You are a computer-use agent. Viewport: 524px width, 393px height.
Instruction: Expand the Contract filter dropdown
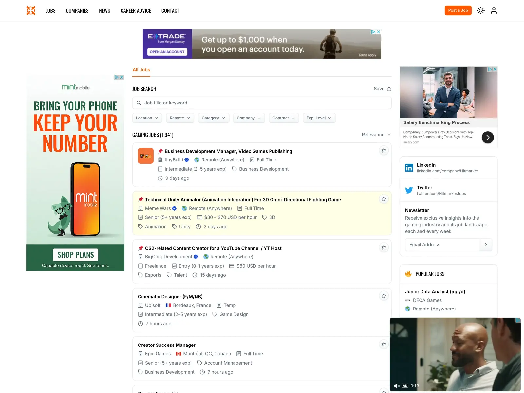(x=284, y=118)
